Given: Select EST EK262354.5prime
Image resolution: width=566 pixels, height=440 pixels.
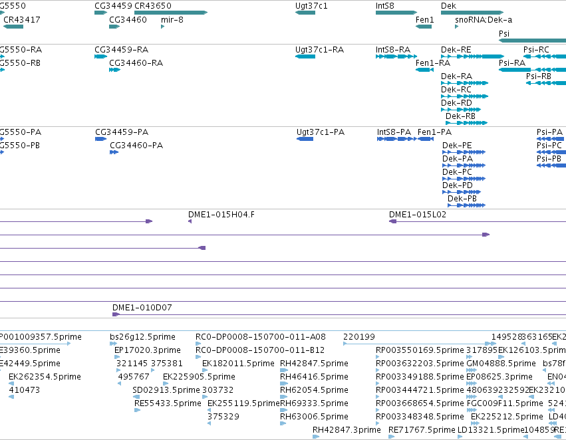Looking at the screenshot, I should (11, 384).
